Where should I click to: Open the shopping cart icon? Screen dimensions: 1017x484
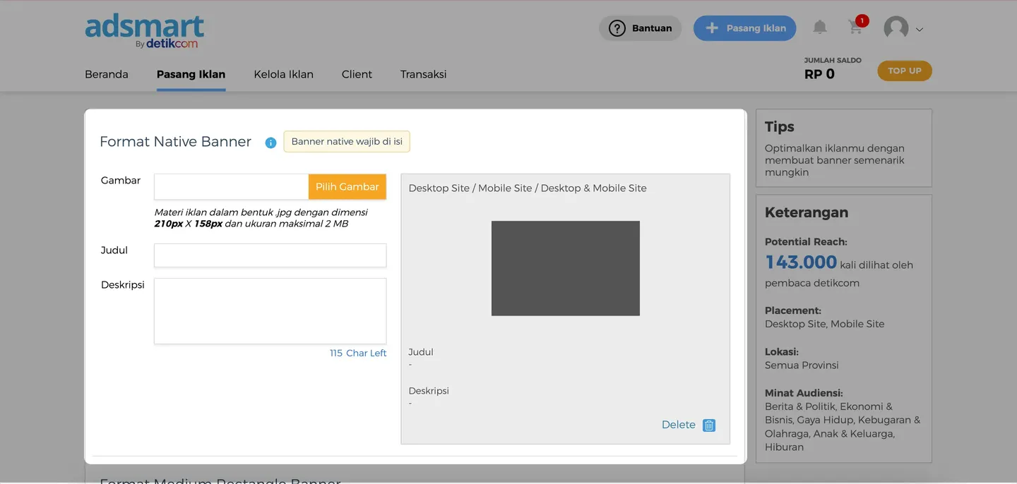point(855,28)
